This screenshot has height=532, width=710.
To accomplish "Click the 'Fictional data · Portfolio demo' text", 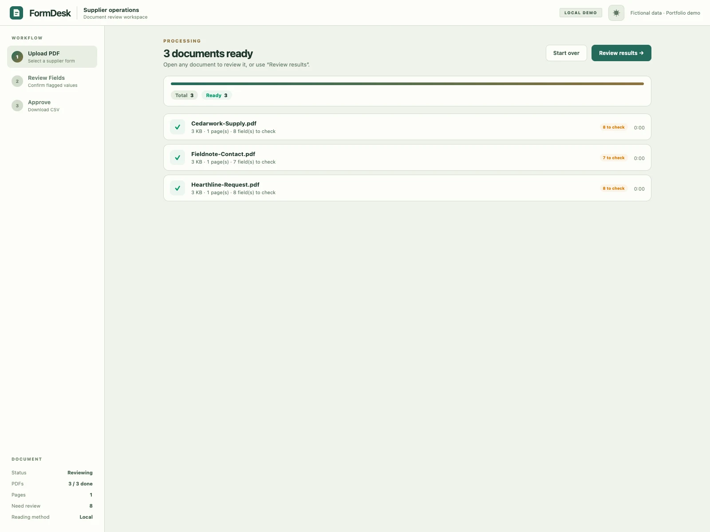I will click(665, 13).
